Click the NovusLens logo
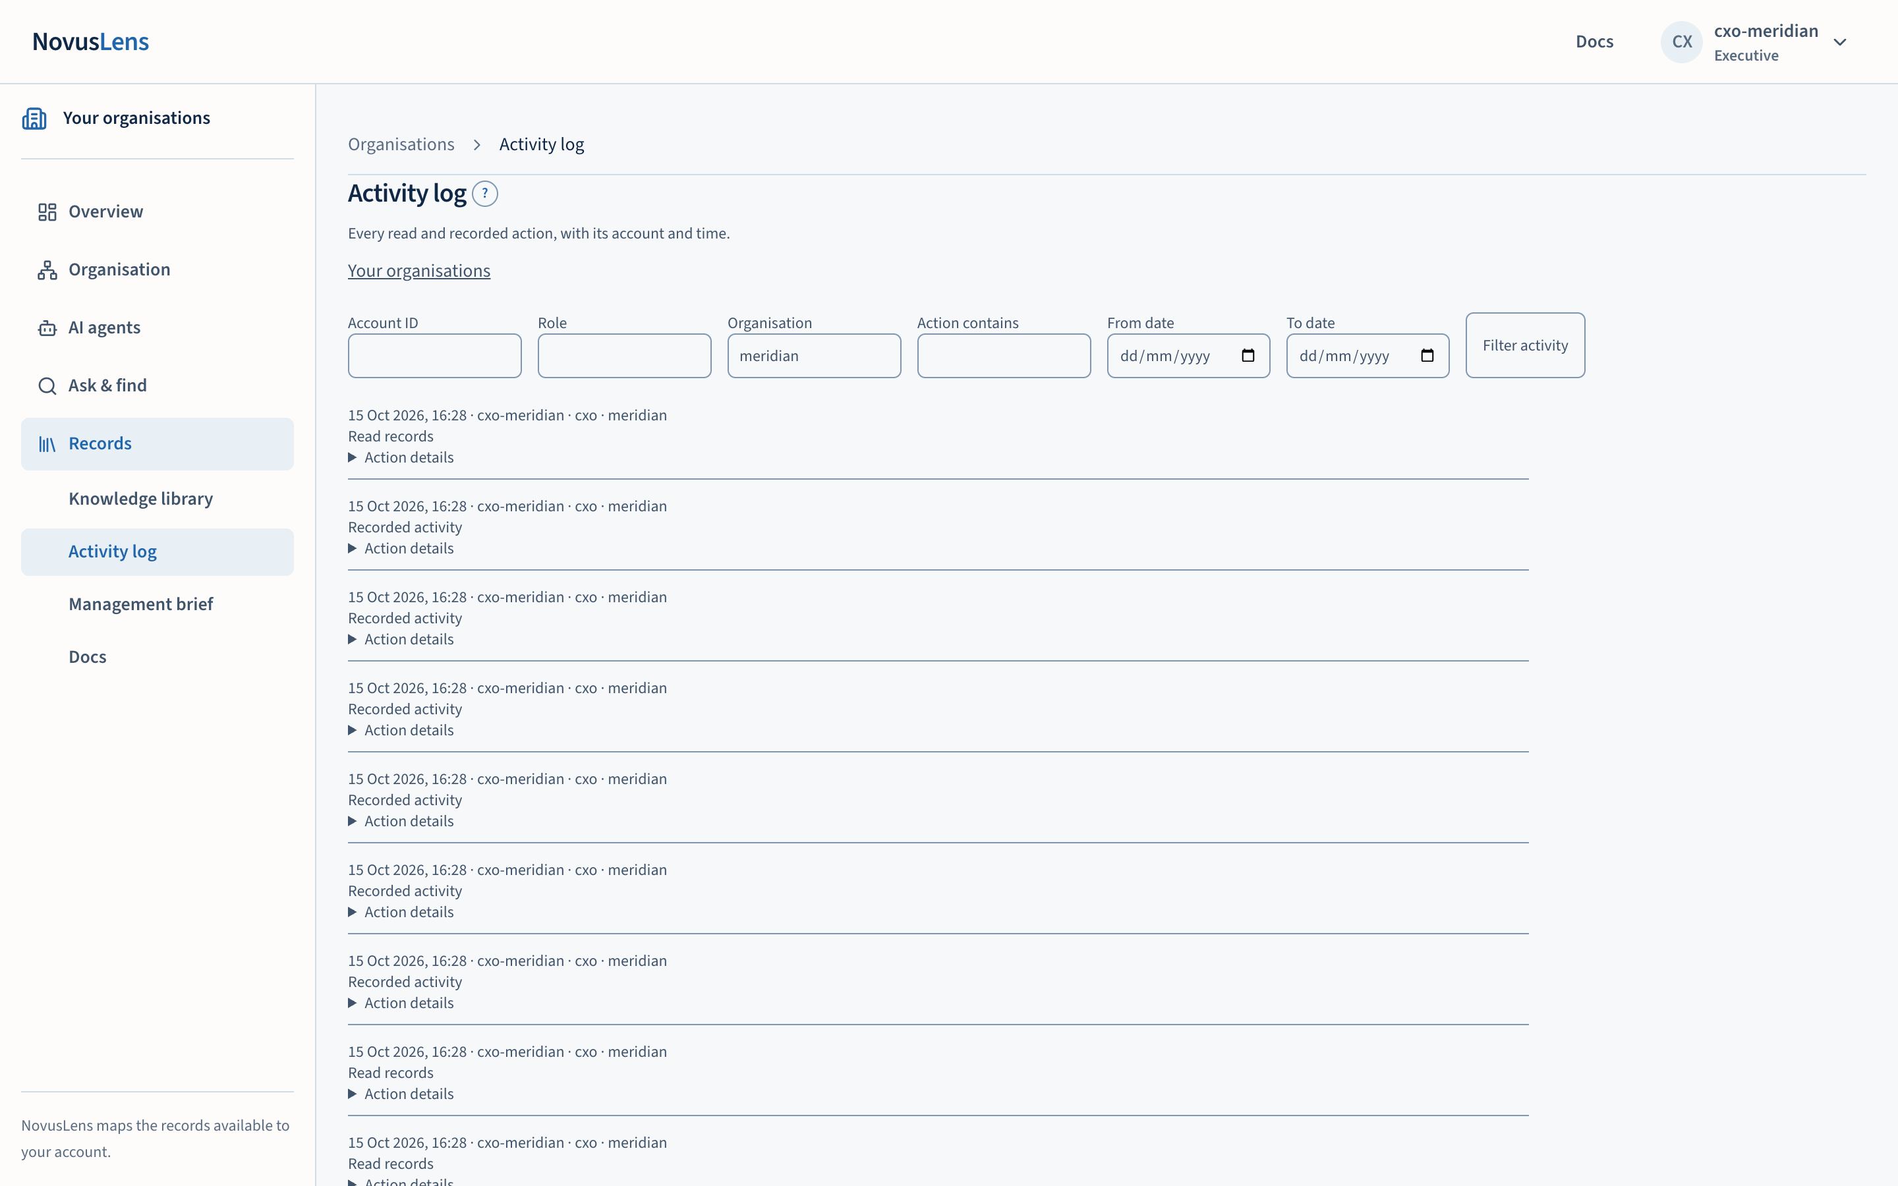Viewport: 1898px width, 1186px height. 90,42
